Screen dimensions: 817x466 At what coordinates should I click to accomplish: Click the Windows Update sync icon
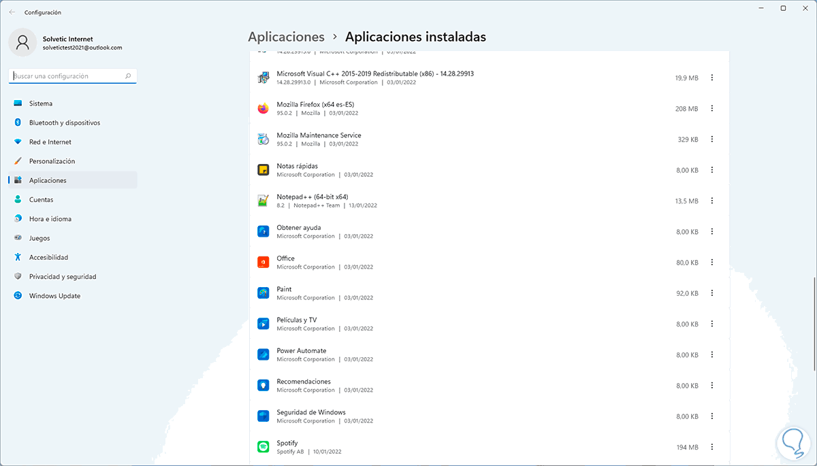click(18, 296)
